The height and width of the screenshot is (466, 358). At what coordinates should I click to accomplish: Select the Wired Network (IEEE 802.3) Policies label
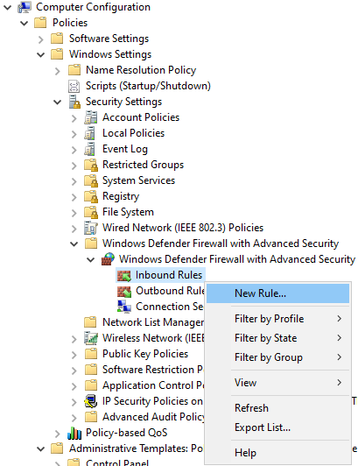(183, 228)
